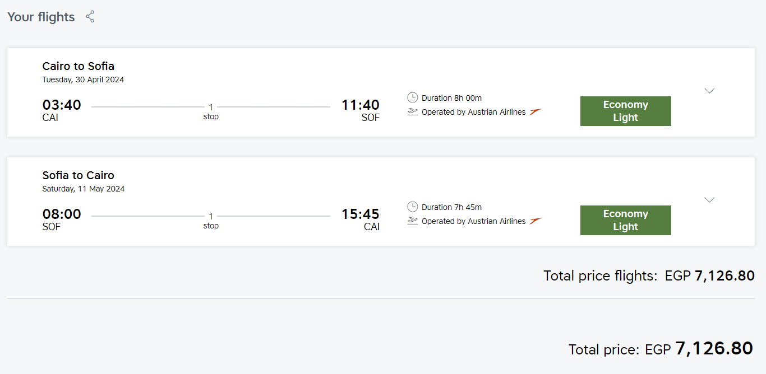The height and width of the screenshot is (374, 766).
Task: Click the Cairo to Sofia heading
Action: [79, 66]
